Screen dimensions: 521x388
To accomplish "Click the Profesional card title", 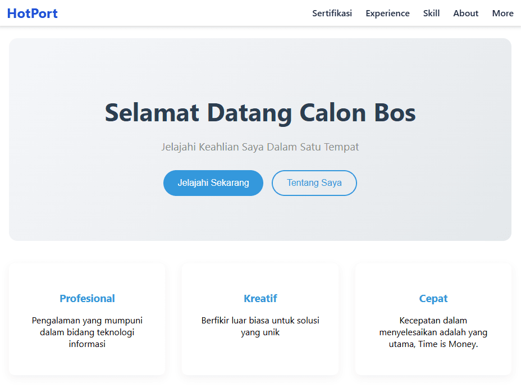I will 87,299.
